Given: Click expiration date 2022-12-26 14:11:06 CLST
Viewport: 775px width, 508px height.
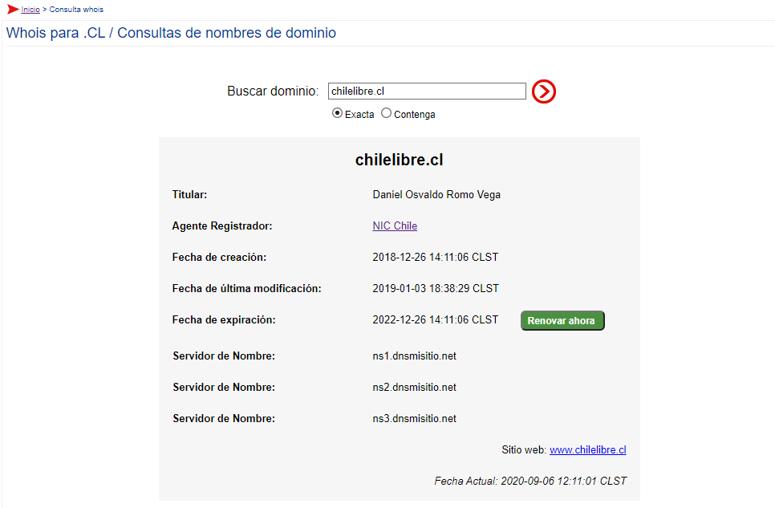Looking at the screenshot, I should tap(436, 320).
